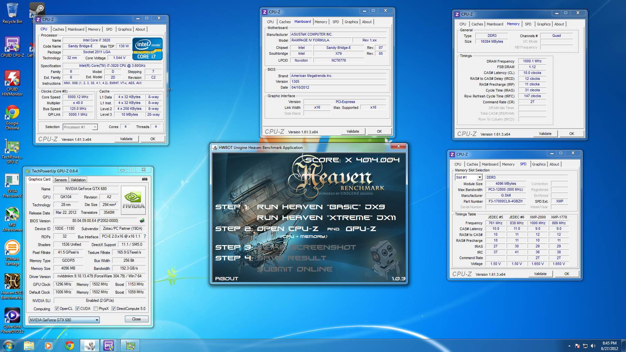Click Validate in the CPU tab window
626x352 pixels.
point(126,139)
